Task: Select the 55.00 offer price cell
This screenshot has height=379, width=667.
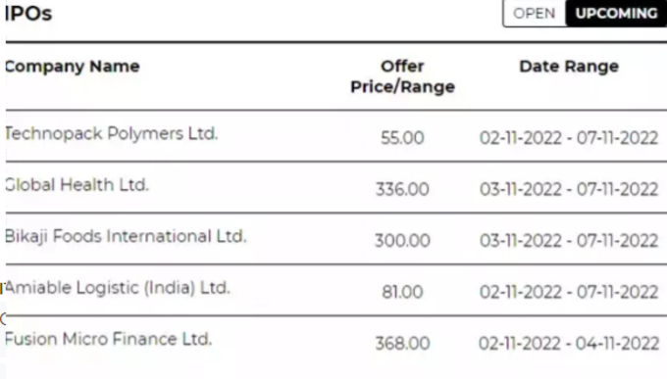Action: coord(402,138)
